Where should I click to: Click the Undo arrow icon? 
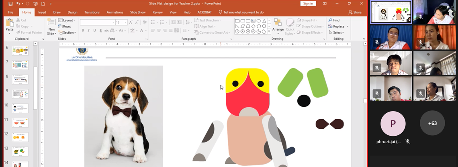pyautogui.click(x=18, y=4)
